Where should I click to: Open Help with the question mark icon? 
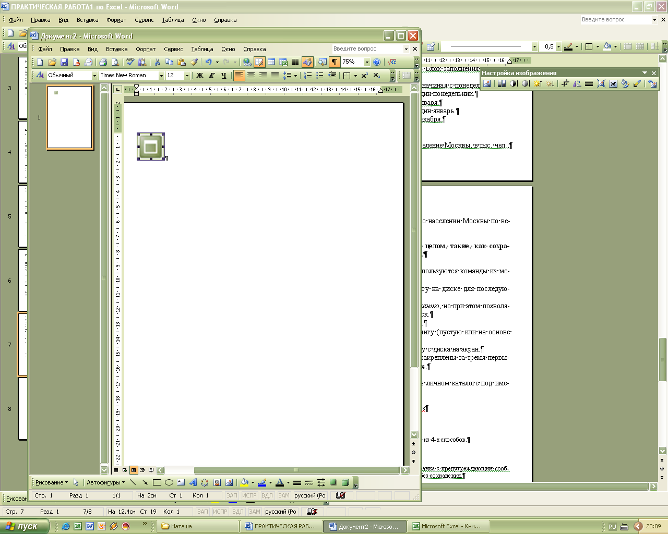coord(377,62)
